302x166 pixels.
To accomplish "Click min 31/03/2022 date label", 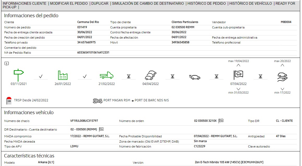I will 238,93.
